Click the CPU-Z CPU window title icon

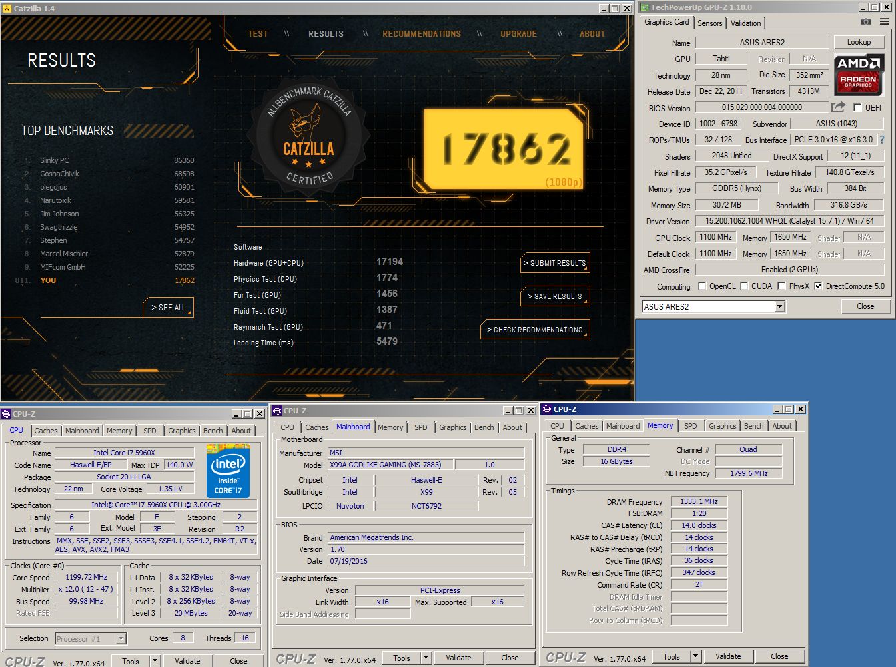pyautogui.click(x=6, y=414)
